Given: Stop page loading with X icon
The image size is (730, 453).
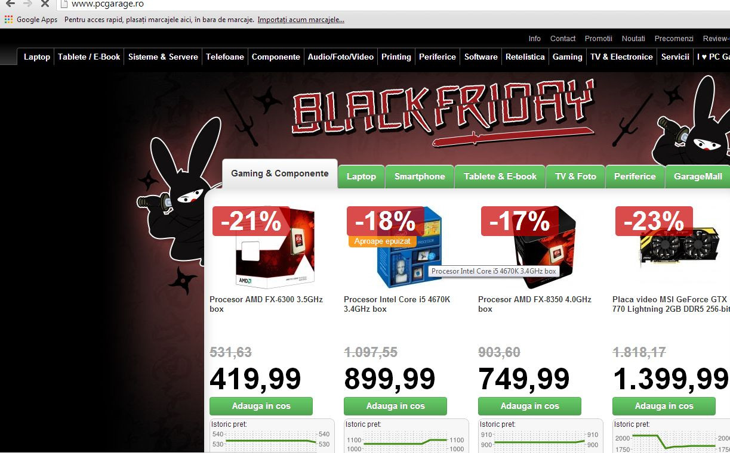Looking at the screenshot, I should coord(45,4).
